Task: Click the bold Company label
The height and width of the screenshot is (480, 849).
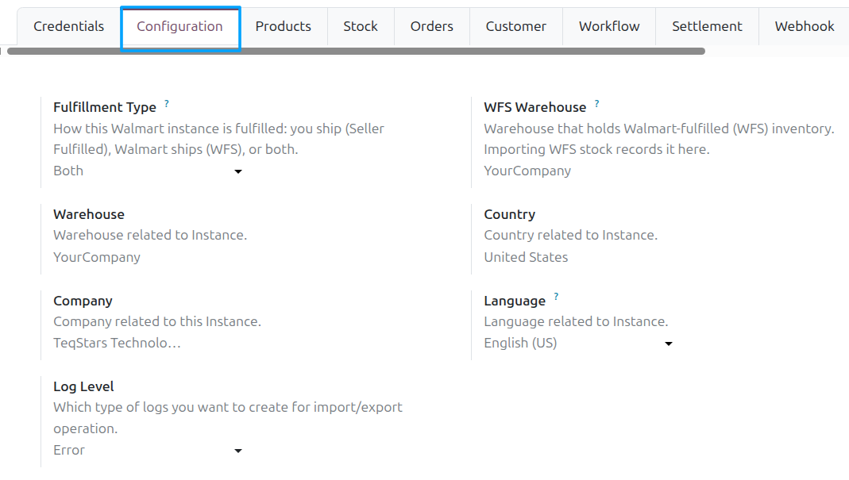Action: (x=83, y=301)
